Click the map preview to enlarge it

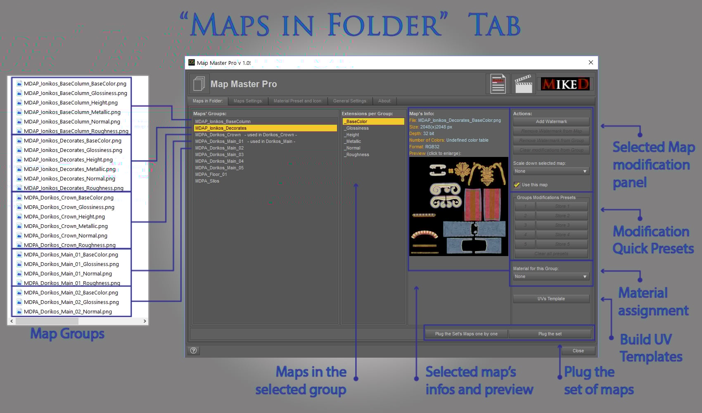[458, 206]
